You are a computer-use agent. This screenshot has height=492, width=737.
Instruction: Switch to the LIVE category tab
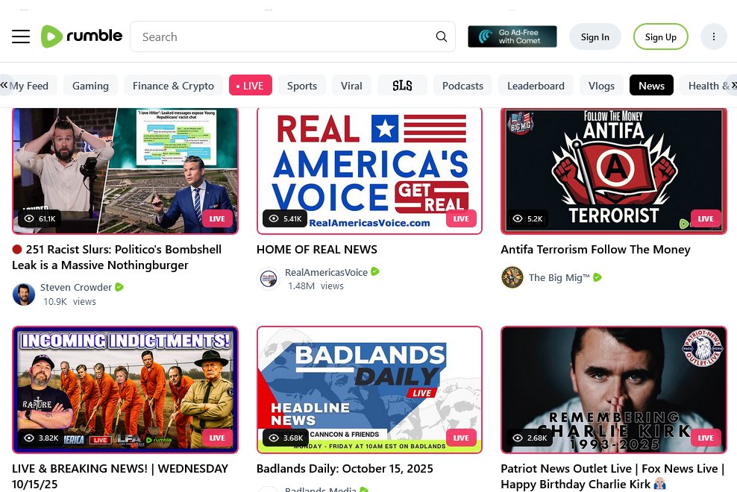250,86
